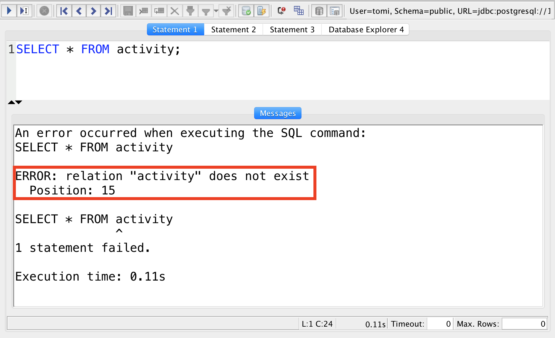The width and height of the screenshot is (555, 338).
Task: Collapse the editor with the up triangle
Action: point(11,102)
